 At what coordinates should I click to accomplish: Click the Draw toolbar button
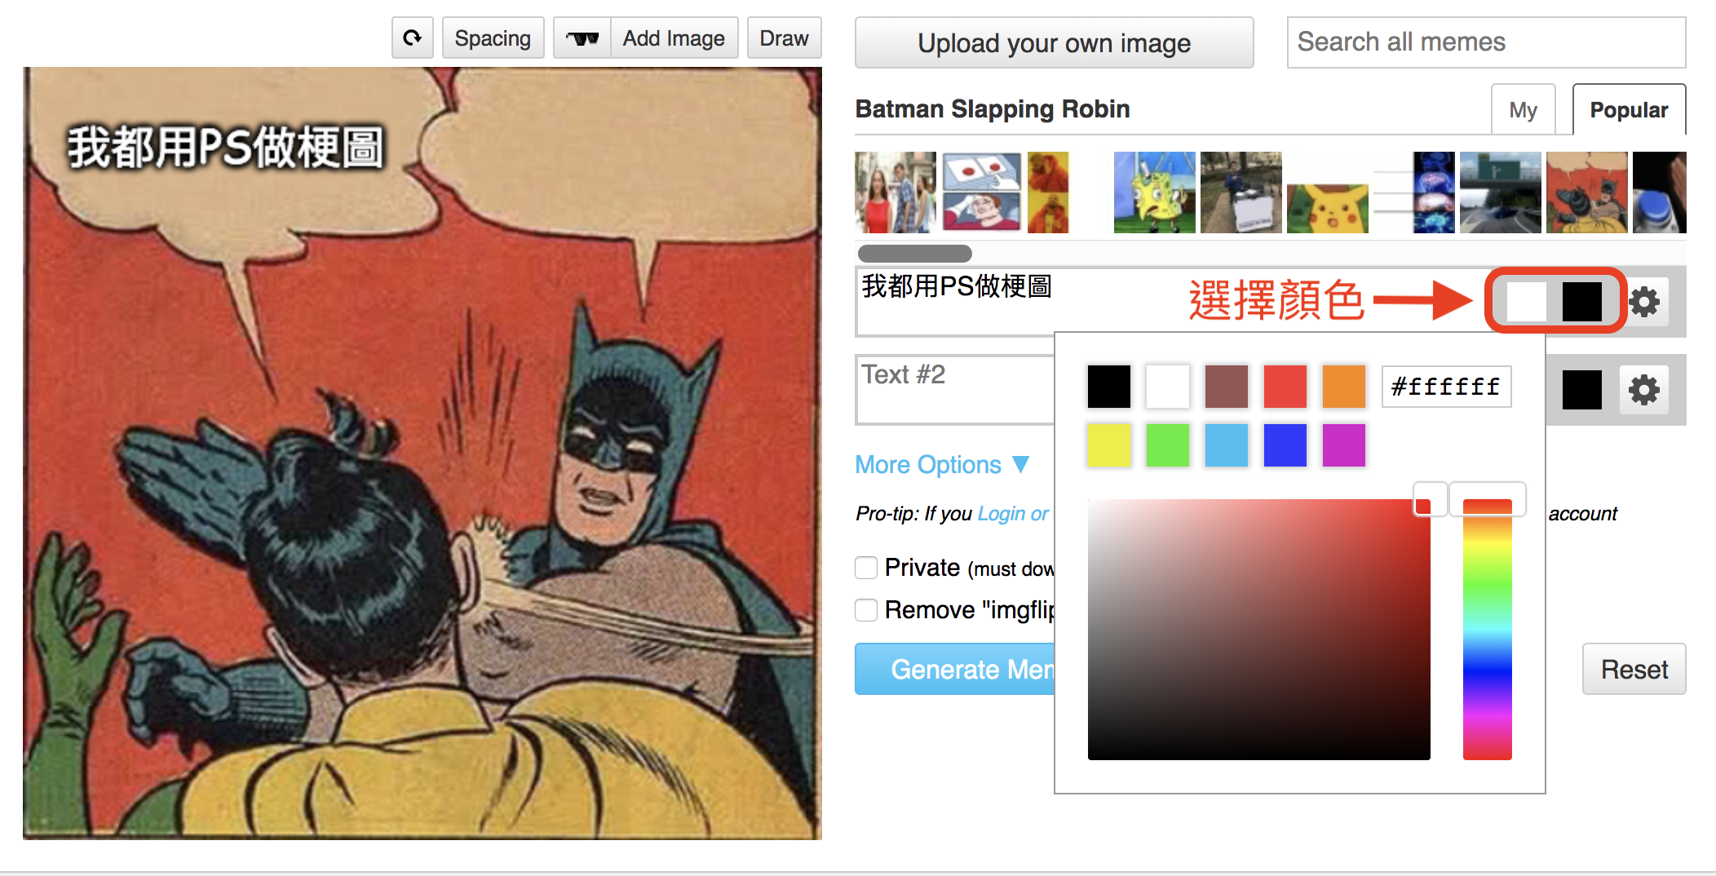784,38
